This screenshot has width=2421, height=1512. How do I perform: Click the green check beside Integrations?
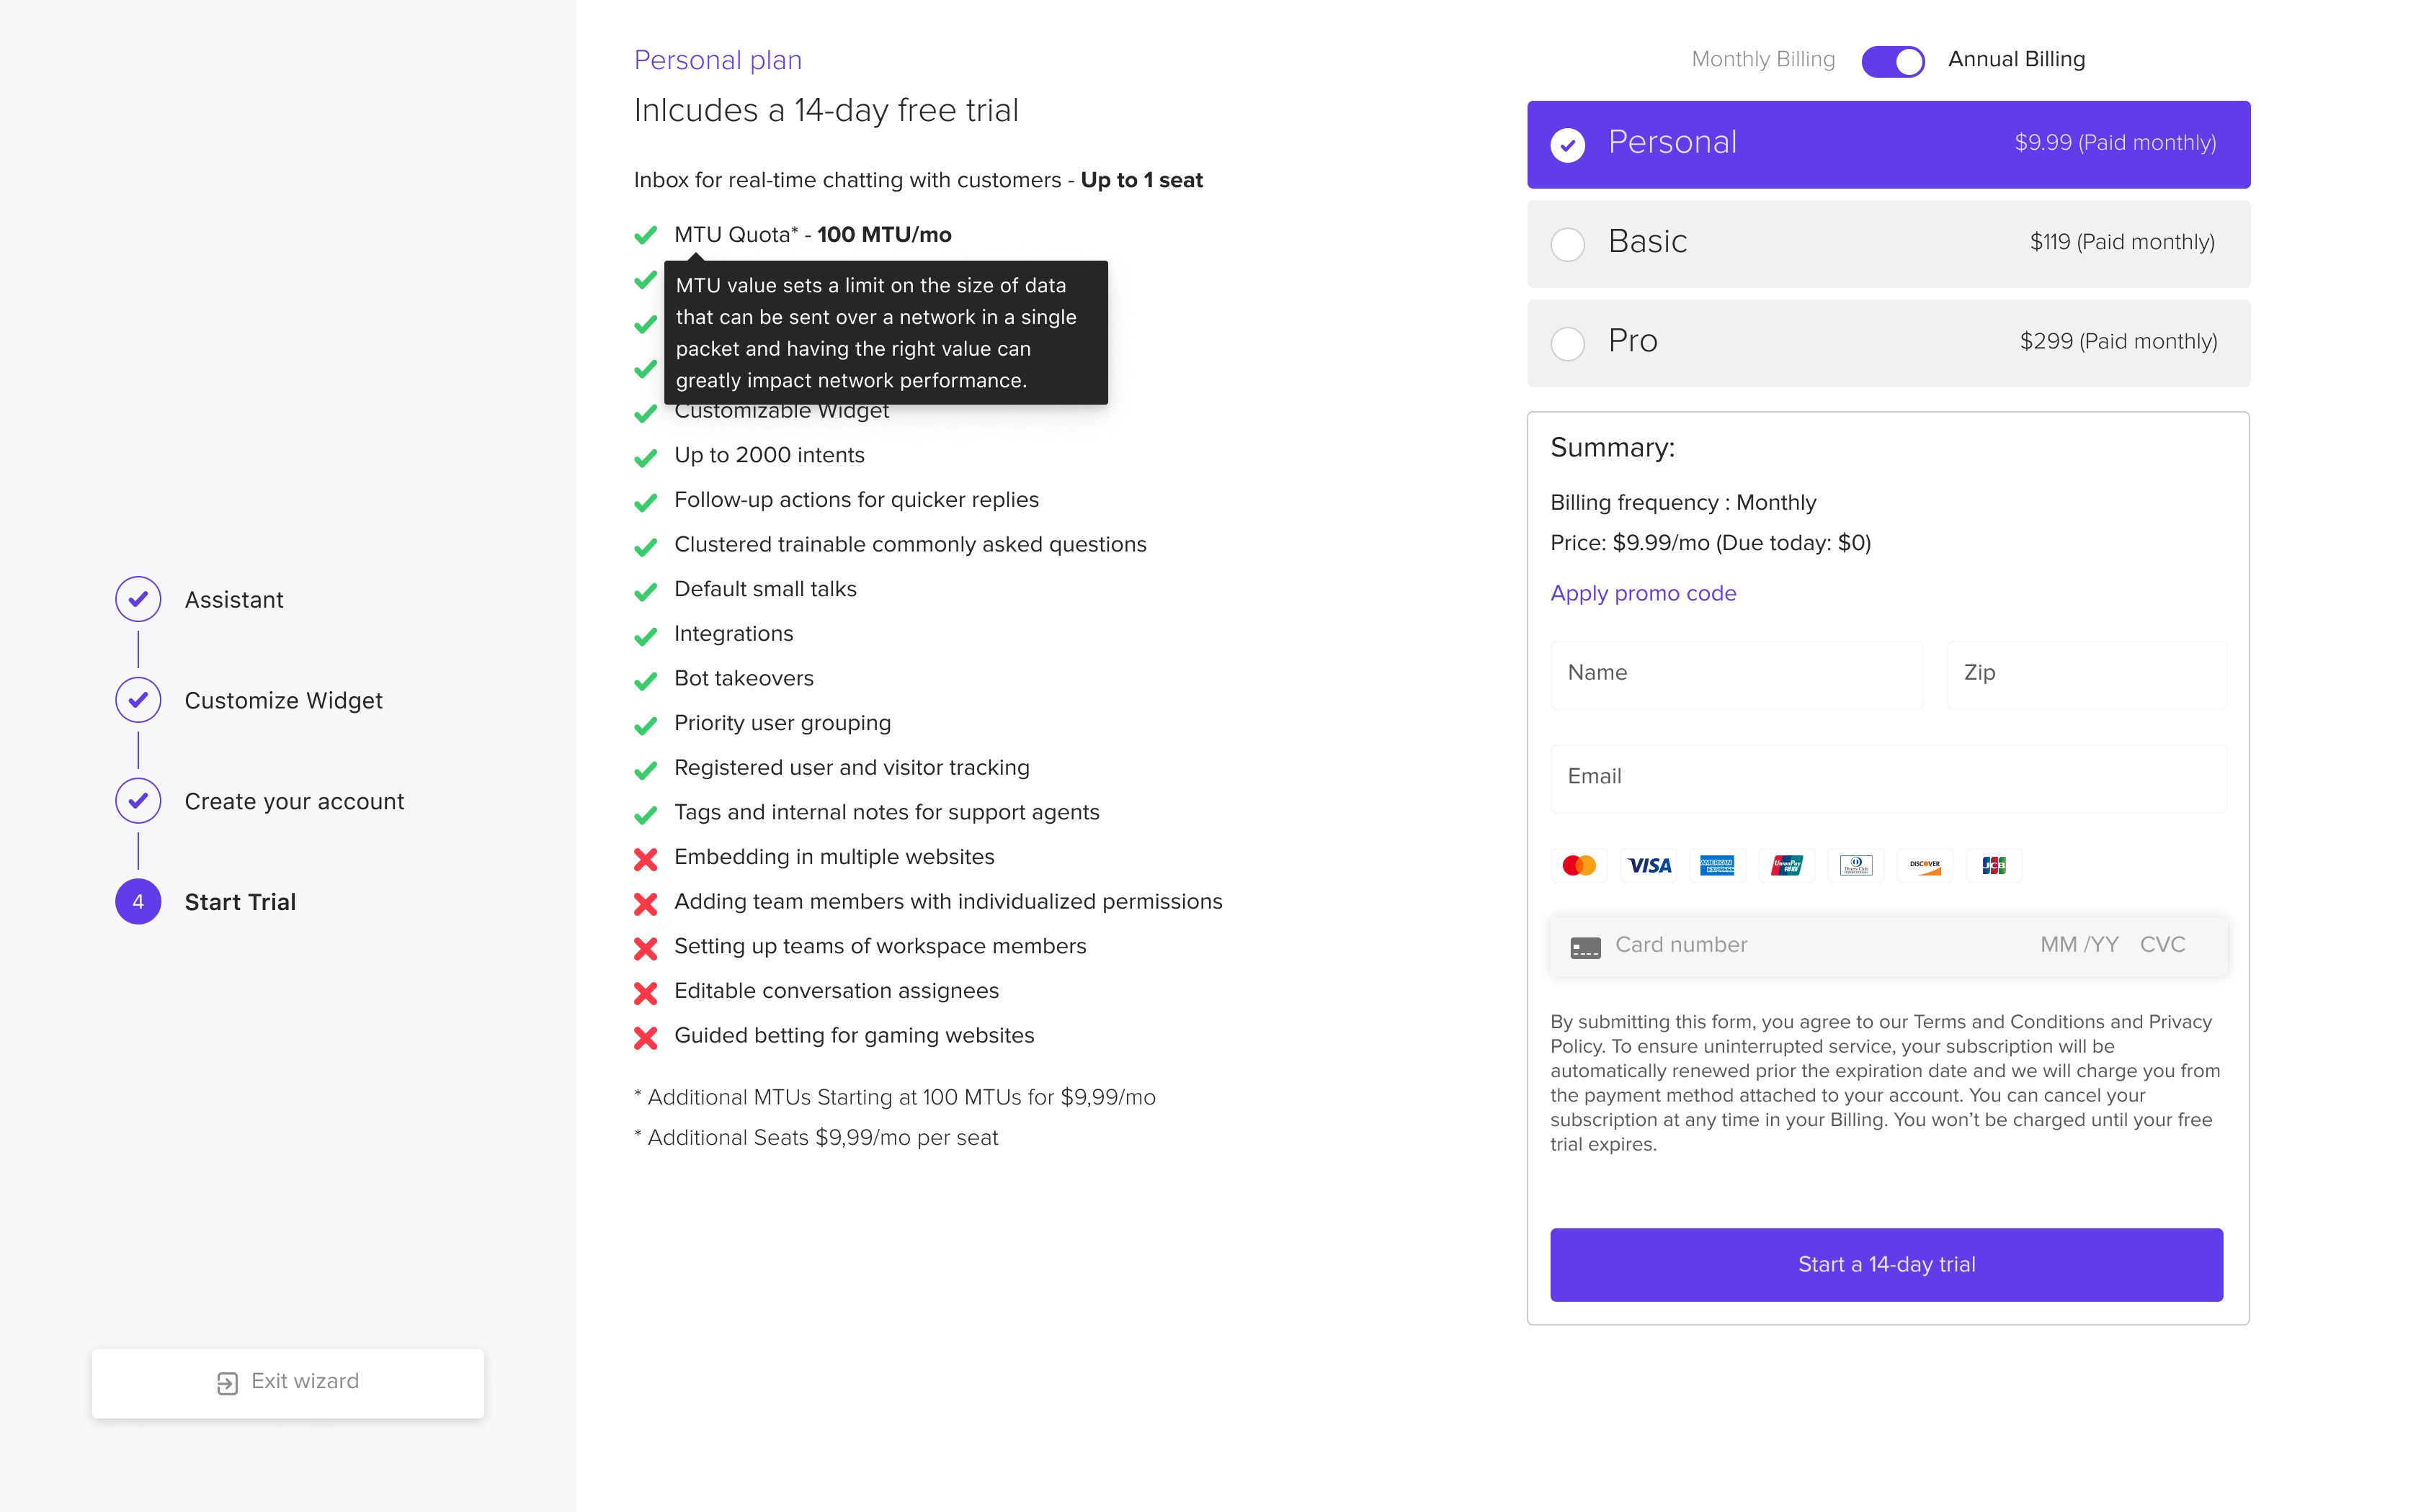coord(646,637)
